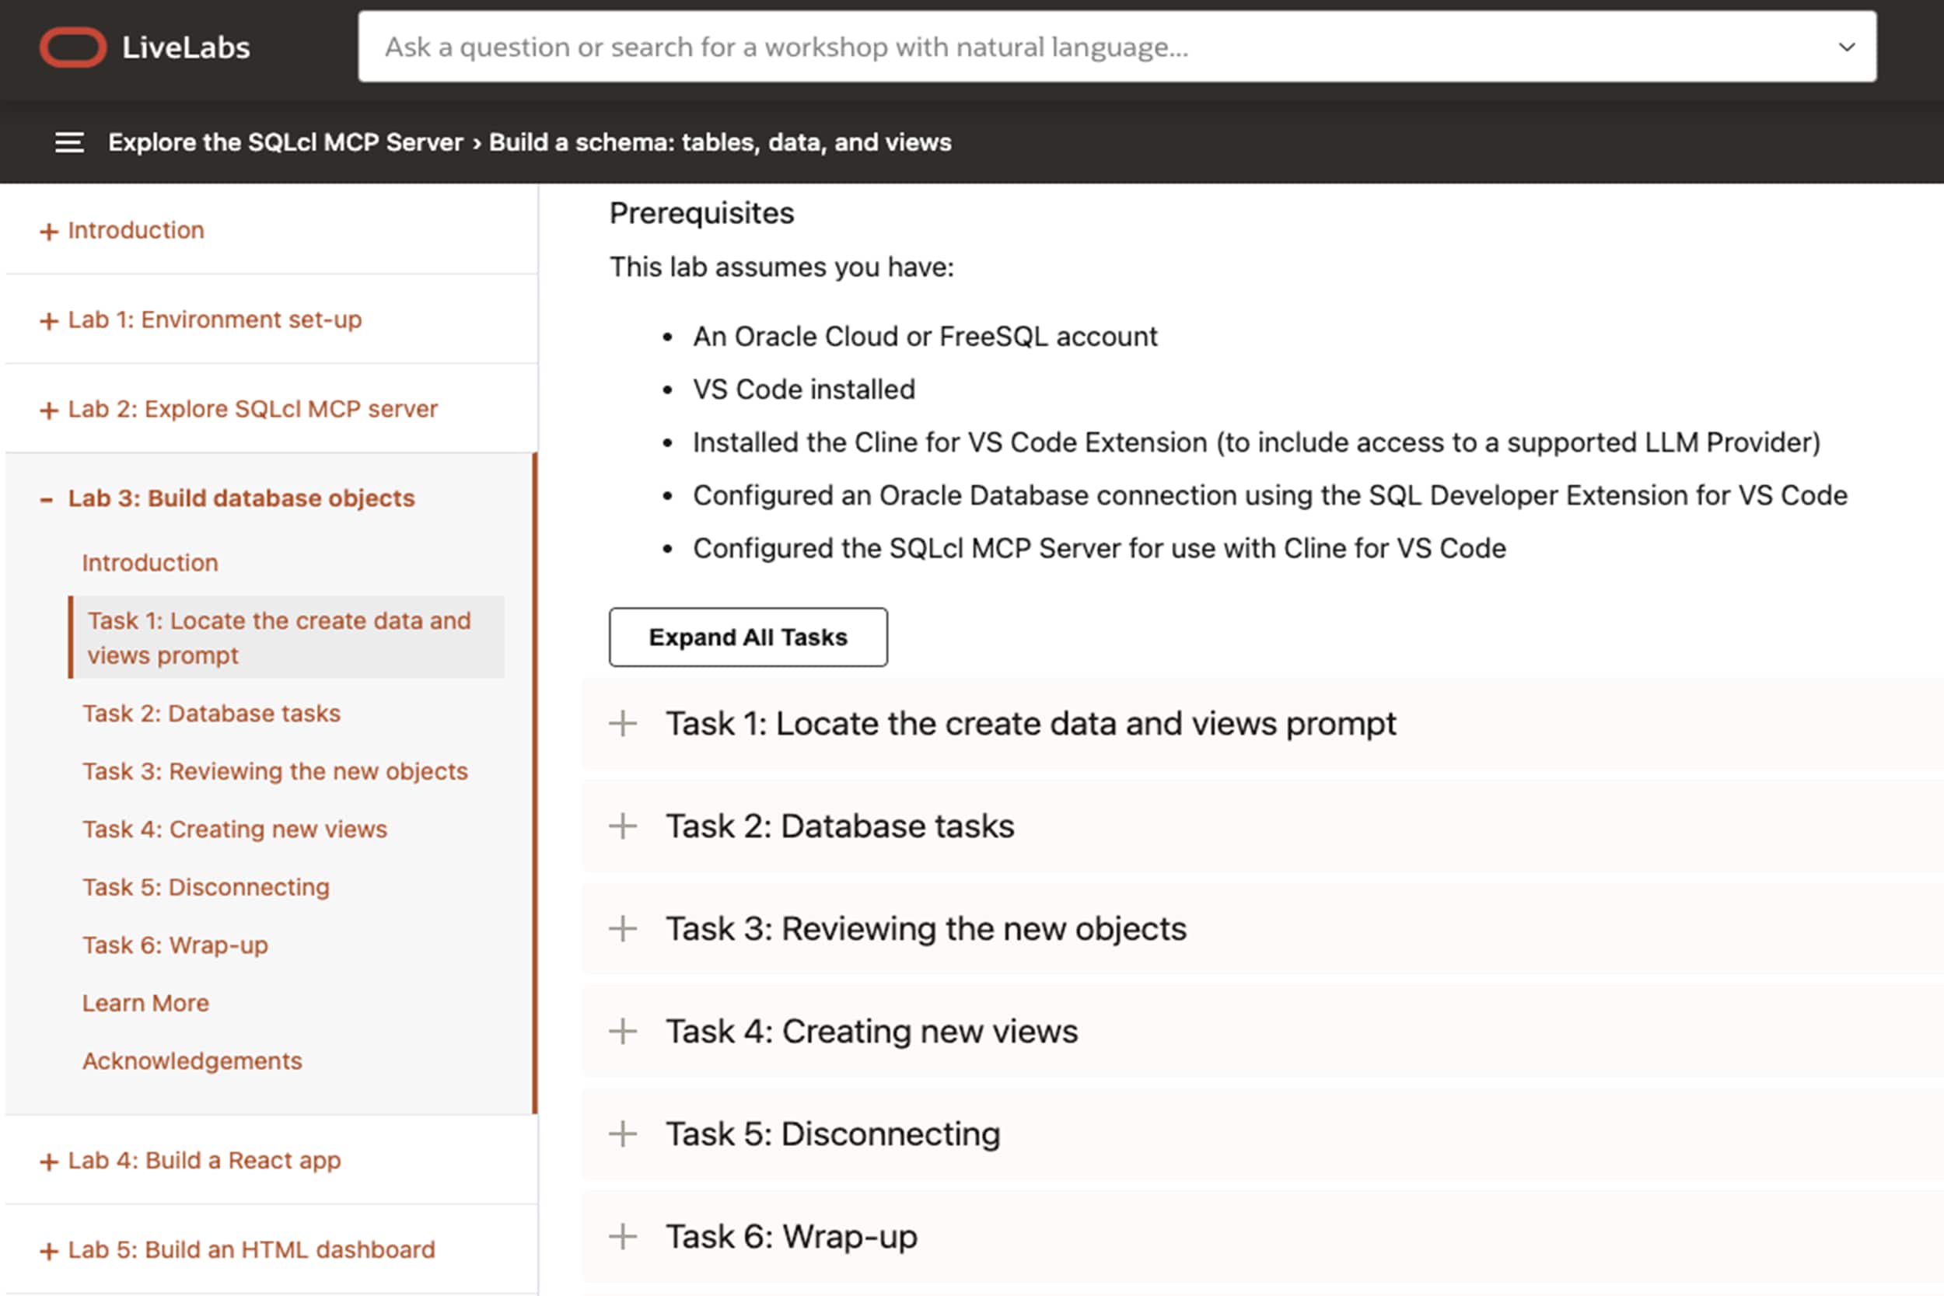Click the Oracle logo icon
The width and height of the screenshot is (1944, 1296).
(73, 47)
